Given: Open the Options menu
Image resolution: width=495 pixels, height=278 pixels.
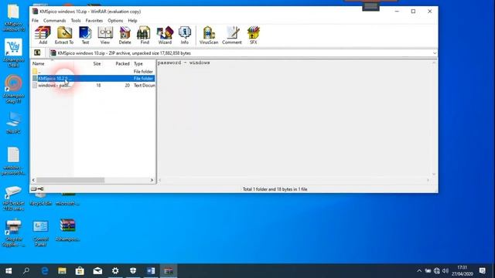Looking at the screenshot, I should pos(115,21).
